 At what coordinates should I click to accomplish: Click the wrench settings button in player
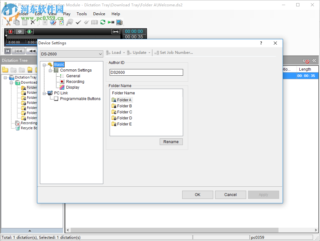116,32
